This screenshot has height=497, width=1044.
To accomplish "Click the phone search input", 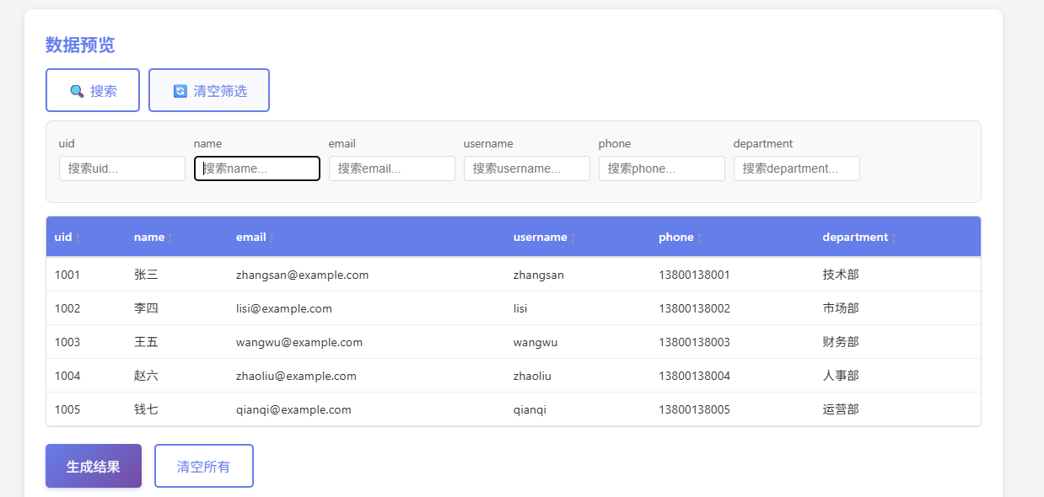I will click(x=662, y=168).
